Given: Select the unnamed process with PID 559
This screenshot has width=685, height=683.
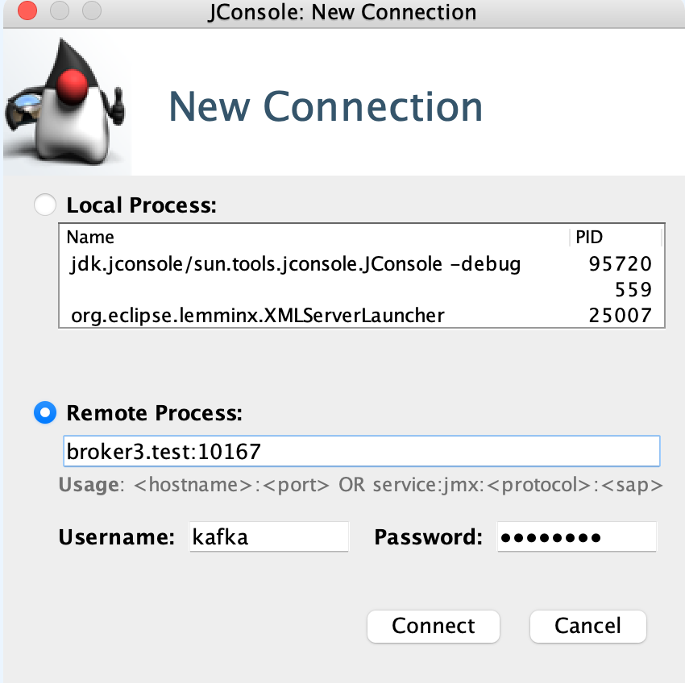Looking at the screenshot, I should [361, 289].
